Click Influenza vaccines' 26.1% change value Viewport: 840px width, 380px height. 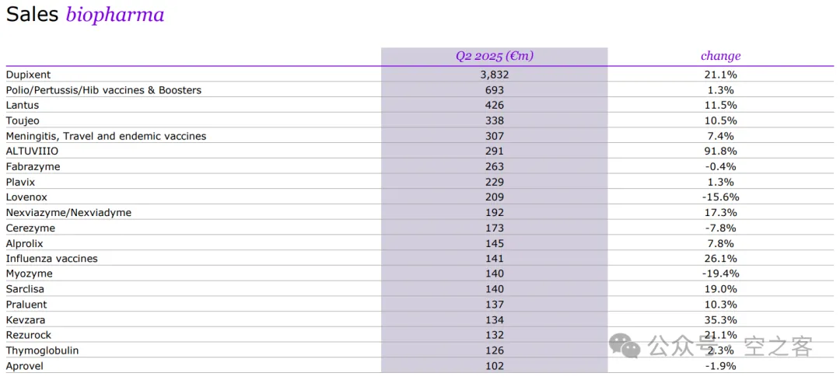tap(720, 259)
